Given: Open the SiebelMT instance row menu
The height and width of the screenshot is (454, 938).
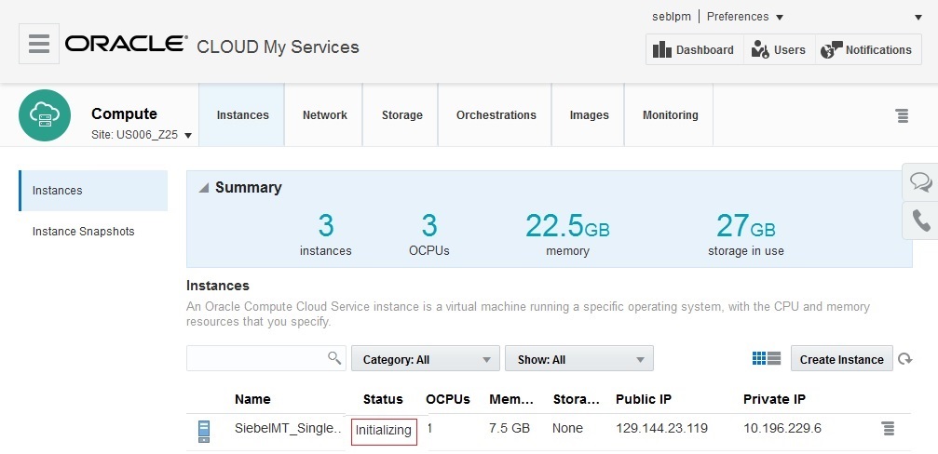Looking at the screenshot, I should point(888,429).
